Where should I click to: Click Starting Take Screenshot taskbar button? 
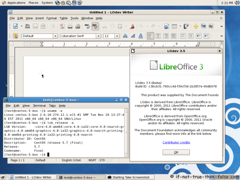[130, 177]
